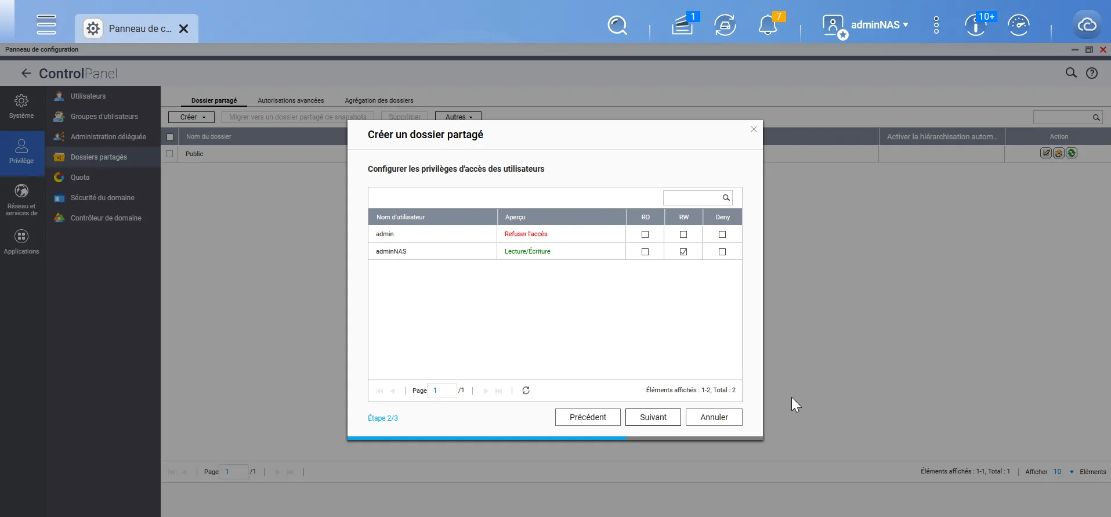Click the Suivant button
1111x517 pixels.
pyautogui.click(x=653, y=417)
